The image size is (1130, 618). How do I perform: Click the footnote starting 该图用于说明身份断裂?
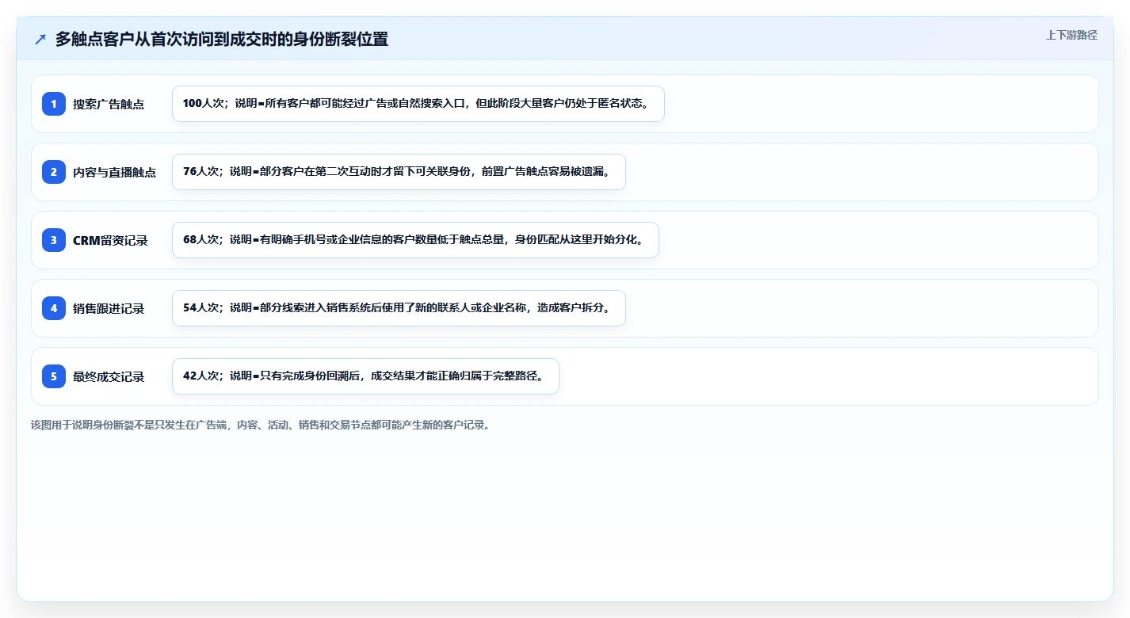[x=261, y=425]
